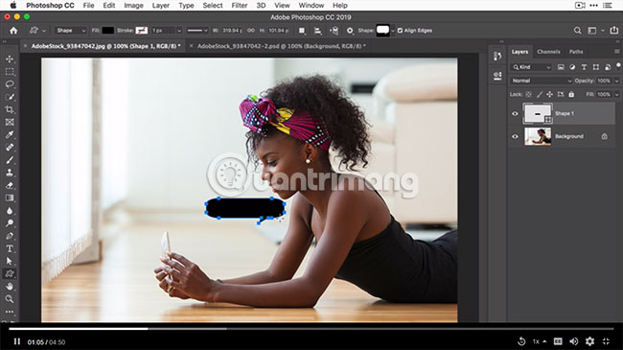The width and height of the screenshot is (623, 350).
Task: Select the Rectangular Marquee tool
Action: 10,72
